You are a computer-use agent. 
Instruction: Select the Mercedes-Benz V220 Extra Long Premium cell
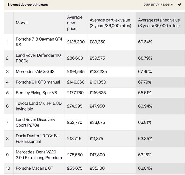(x=39, y=155)
